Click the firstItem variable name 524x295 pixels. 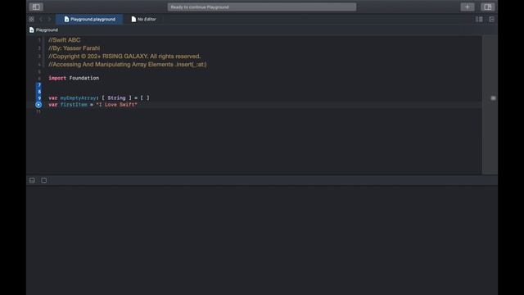74,105
